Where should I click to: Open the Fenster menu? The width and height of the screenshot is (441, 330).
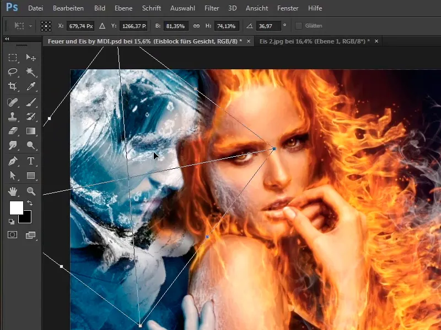tap(288, 8)
